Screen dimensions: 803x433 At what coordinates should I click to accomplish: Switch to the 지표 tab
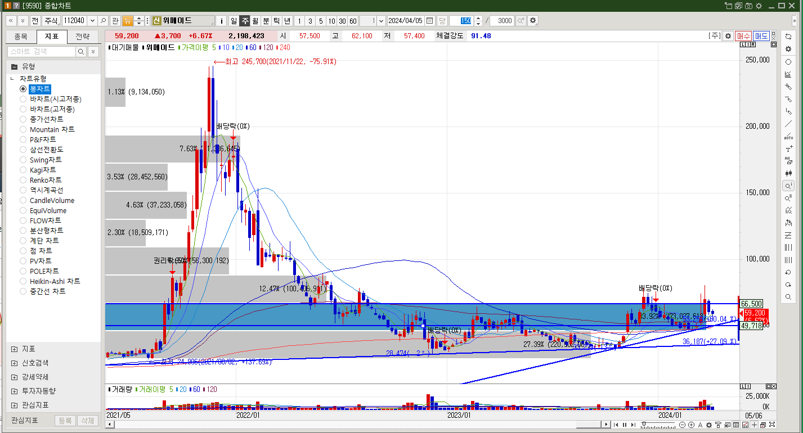(x=51, y=37)
